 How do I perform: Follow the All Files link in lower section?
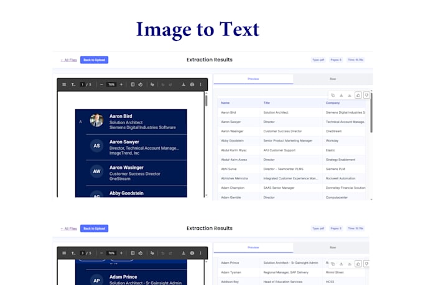click(x=69, y=228)
